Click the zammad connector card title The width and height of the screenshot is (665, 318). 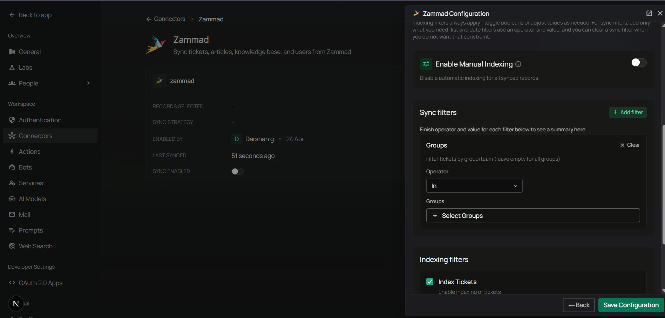click(x=182, y=81)
